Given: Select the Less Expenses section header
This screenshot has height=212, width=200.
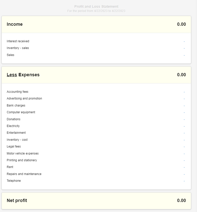Looking at the screenshot, I should 96,75.
